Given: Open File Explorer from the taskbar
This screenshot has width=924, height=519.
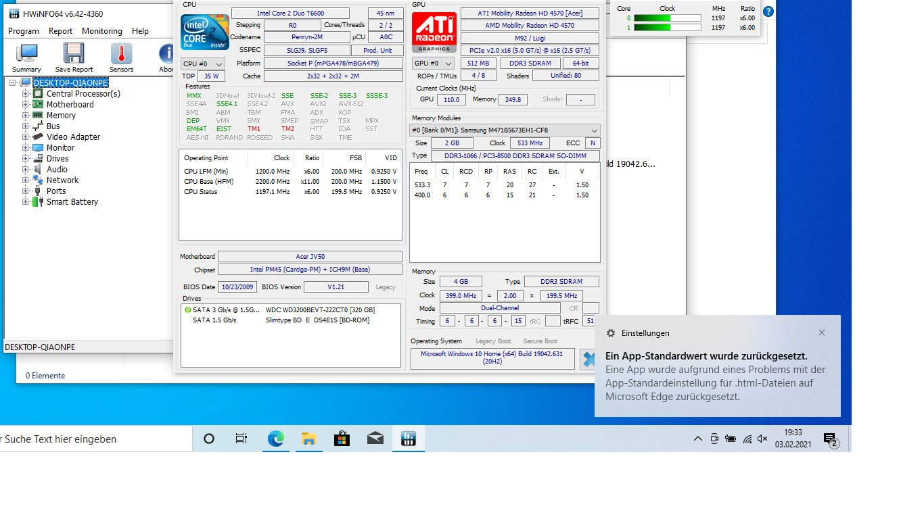Looking at the screenshot, I should click(308, 439).
